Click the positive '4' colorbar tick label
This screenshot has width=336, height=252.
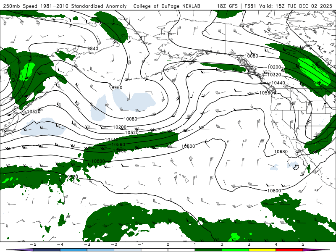(x=276, y=244)
